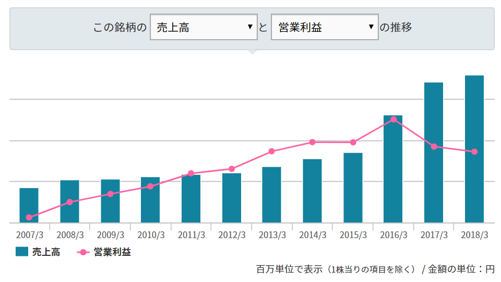The image size is (501, 282).
Task: Select the 2017/3 operating profit point
Action: click(x=434, y=146)
